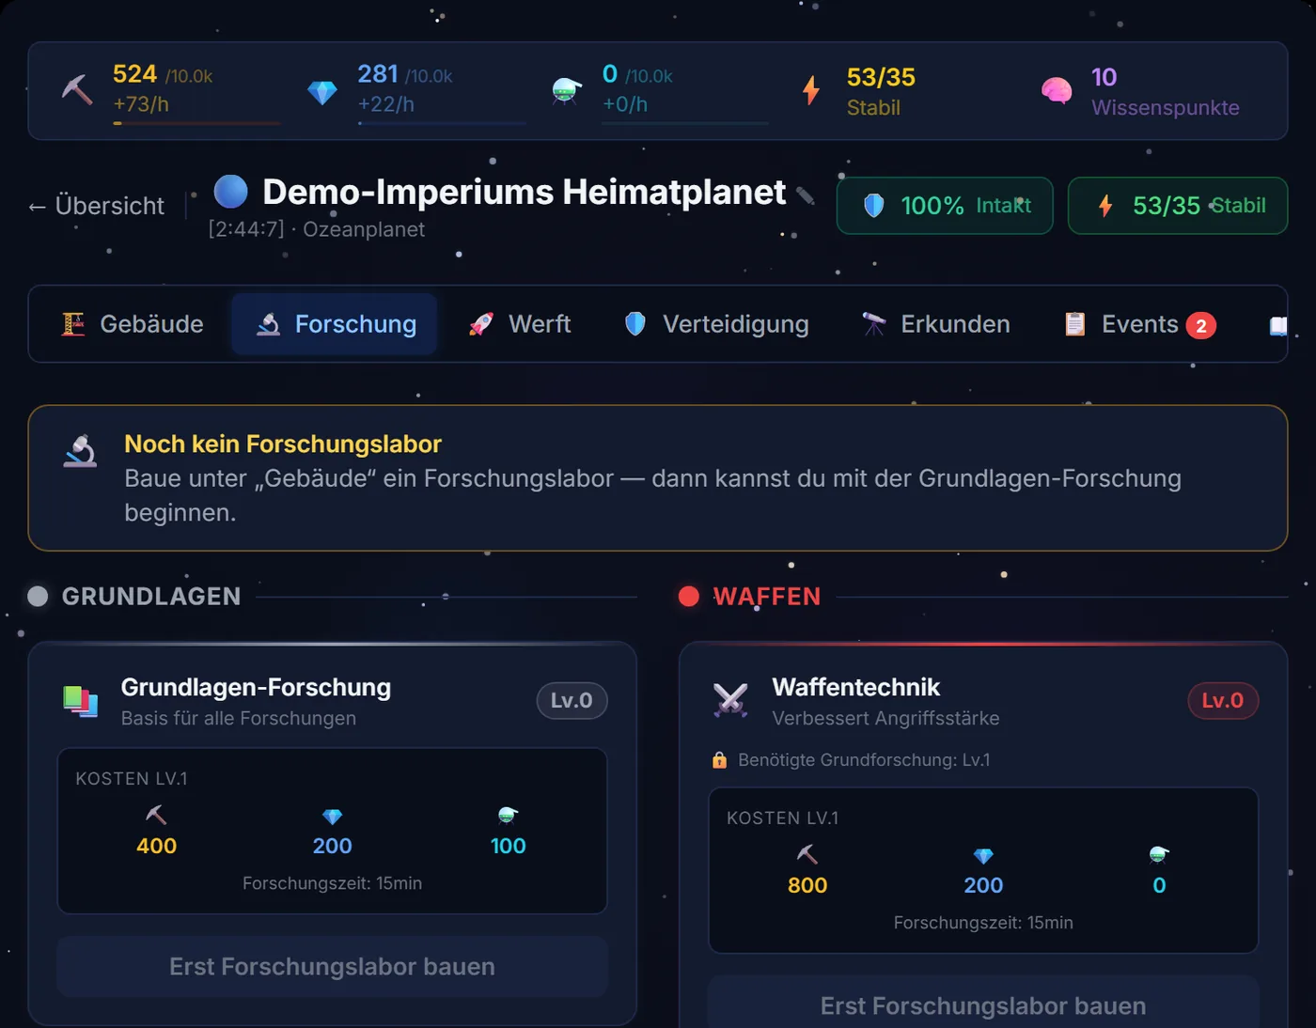The width and height of the screenshot is (1316, 1028).
Task: Click the flask icon above the 0 cost
Action: 1159,854
